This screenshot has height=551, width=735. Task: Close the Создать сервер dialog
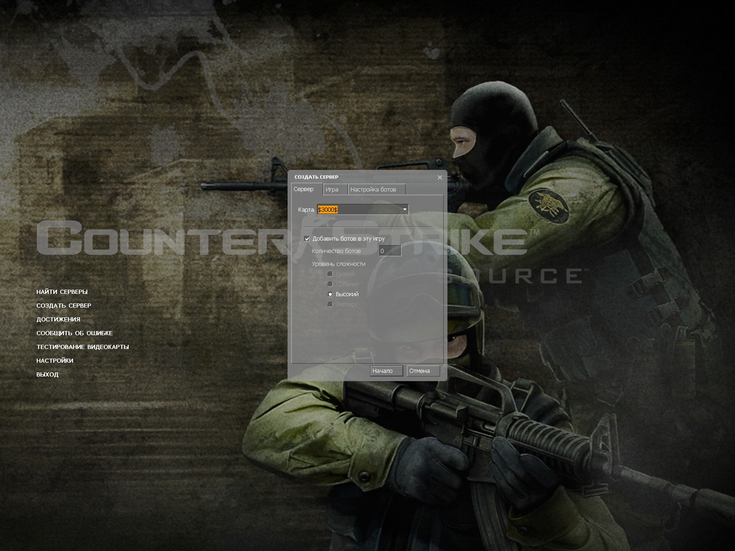pos(440,178)
